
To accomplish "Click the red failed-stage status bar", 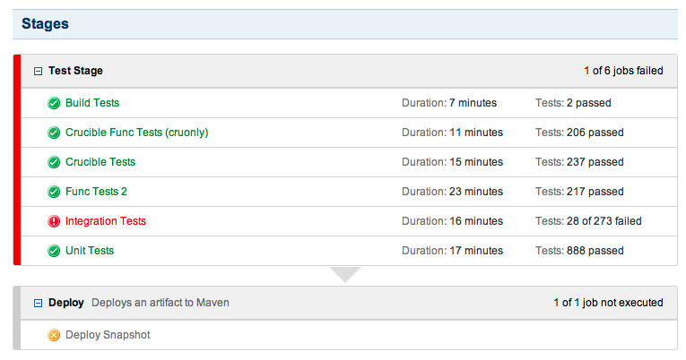I will pyautogui.click(x=17, y=160).
